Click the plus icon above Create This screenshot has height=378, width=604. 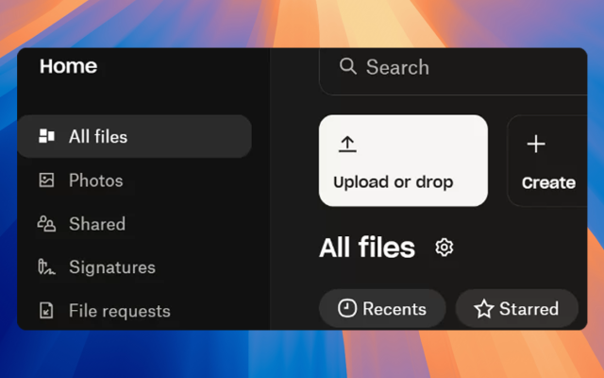tap(536, 145)
